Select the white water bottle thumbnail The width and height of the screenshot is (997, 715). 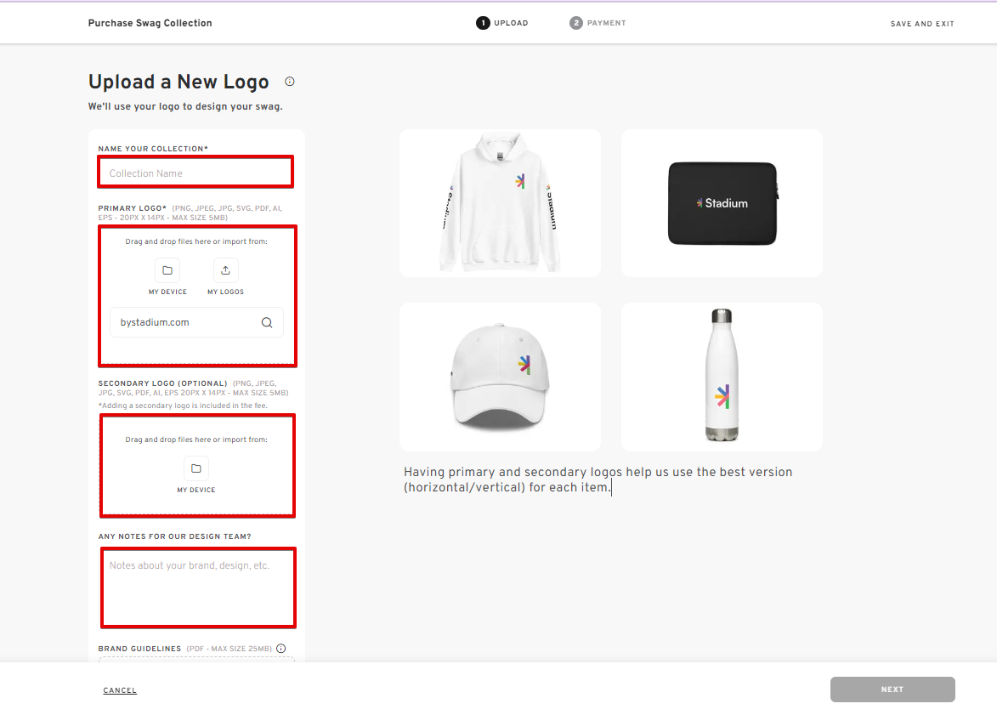pos(722,377)
